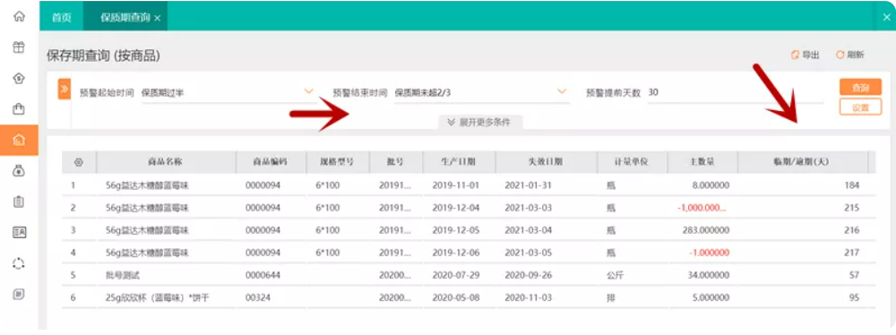This screenshot has height=335, width=896.
Task: Click the orange 查询 button
Action: [x=860, y=88]
